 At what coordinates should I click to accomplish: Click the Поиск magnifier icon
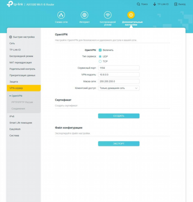point(138,4)
